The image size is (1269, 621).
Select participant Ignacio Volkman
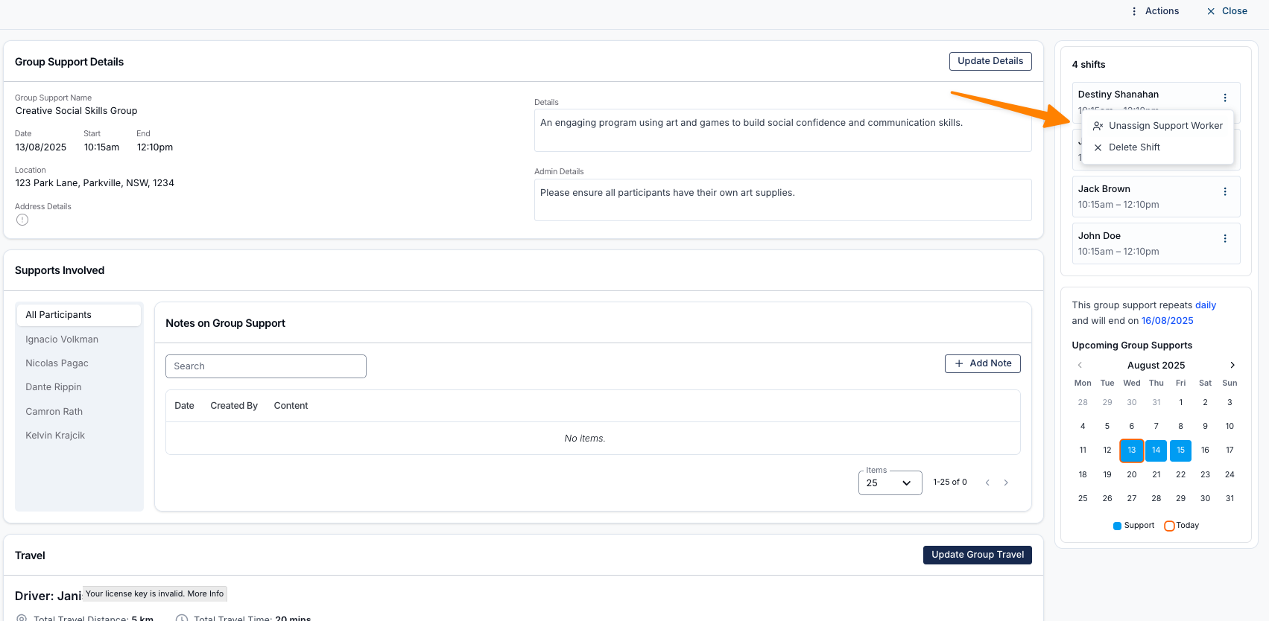pyautogui.click(x=62, y=340)
